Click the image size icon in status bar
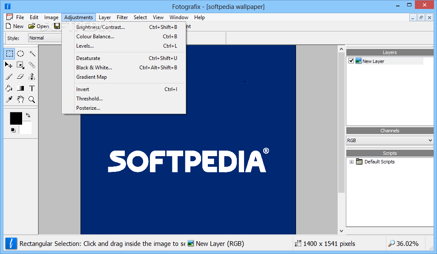 pyautogui.click(x=298, y=243)
